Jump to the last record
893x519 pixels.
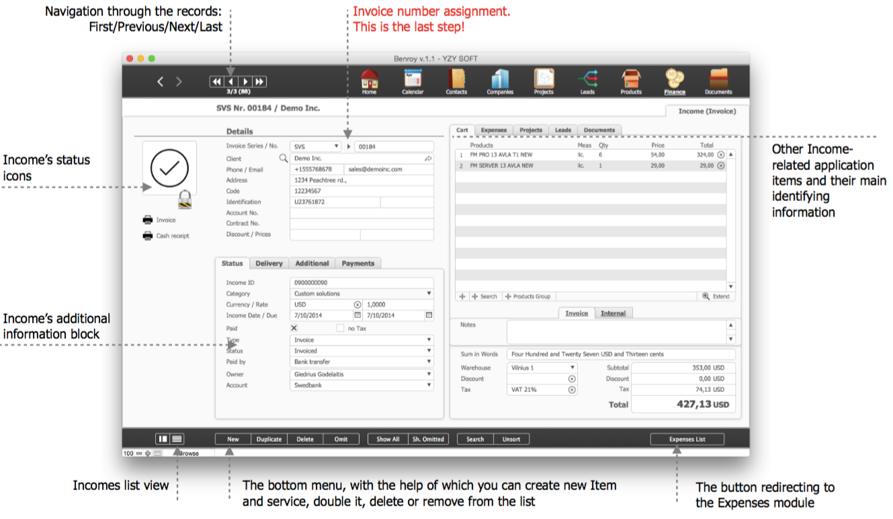(260, 81)
